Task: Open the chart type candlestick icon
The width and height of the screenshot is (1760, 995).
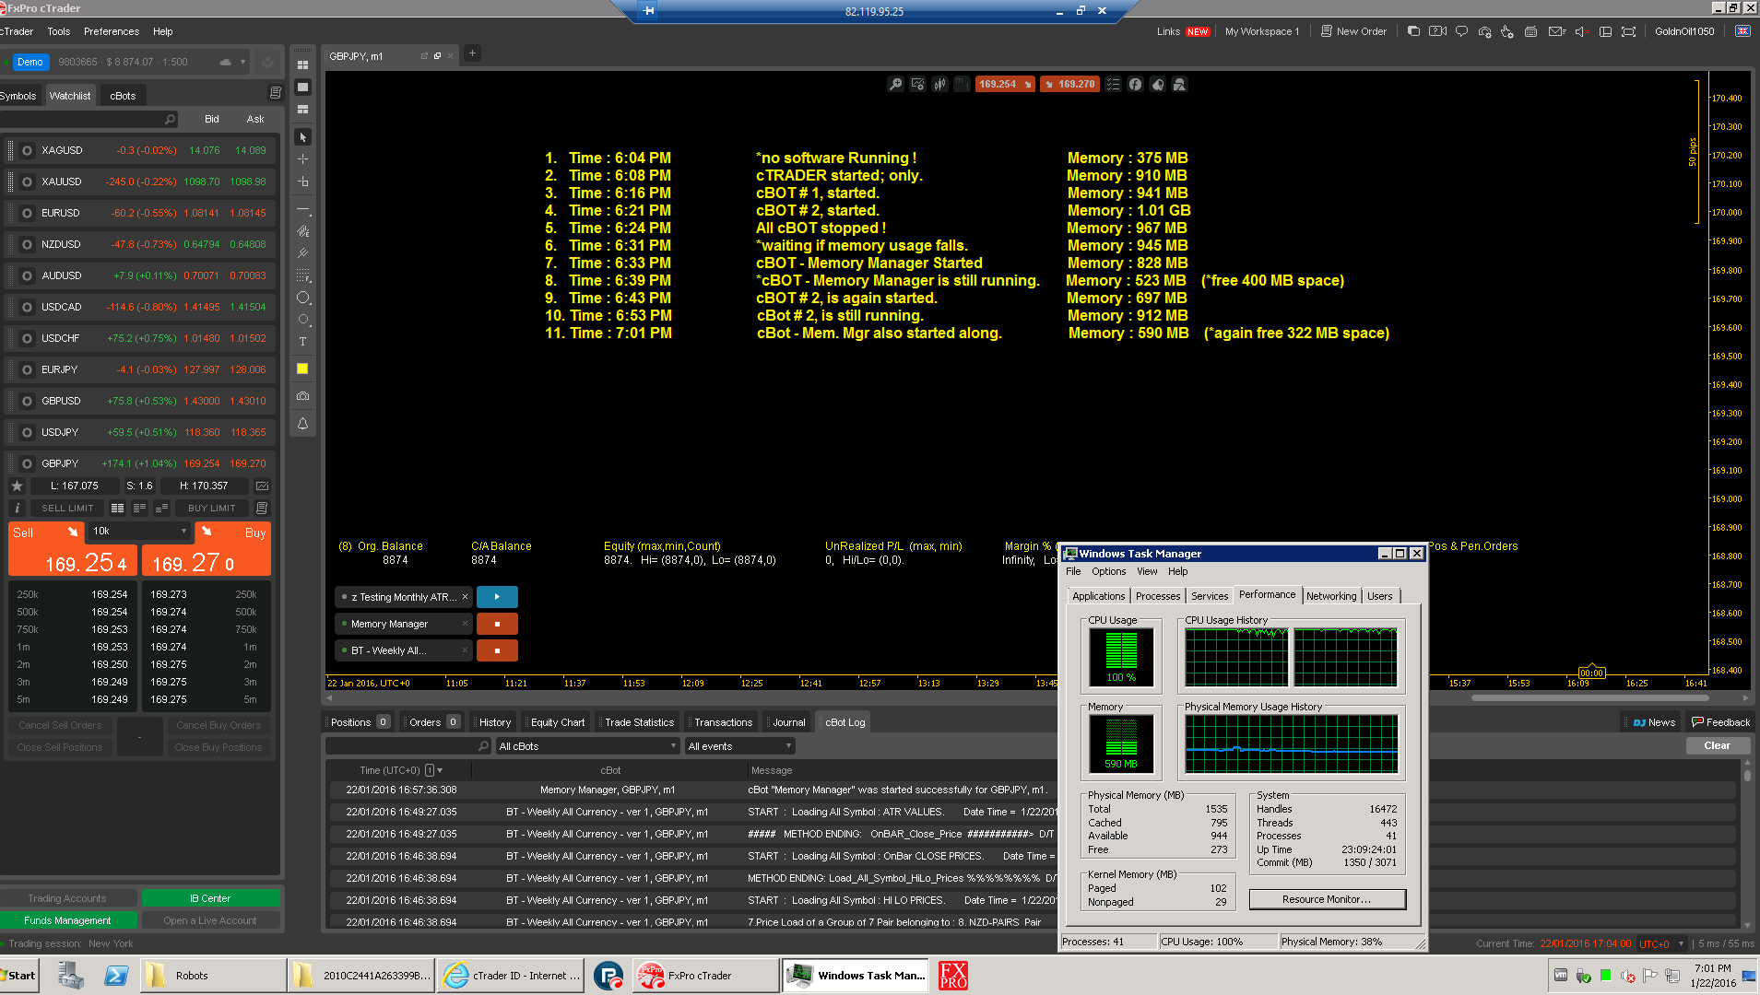Action: pos(939,84)
